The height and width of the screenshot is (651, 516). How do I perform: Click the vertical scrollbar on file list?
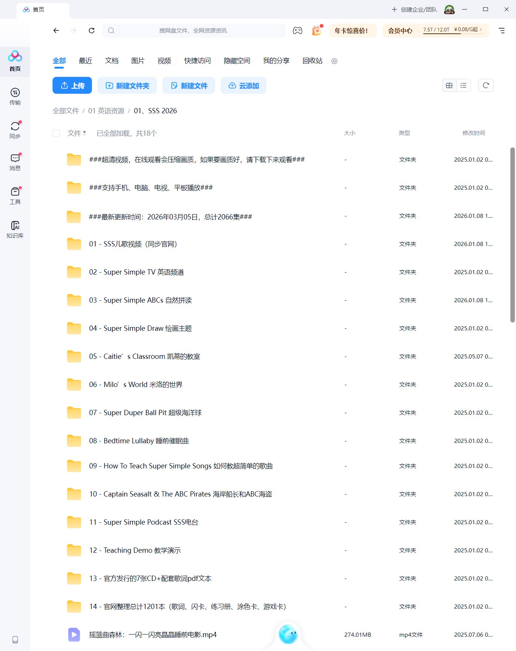click(512, 235)
